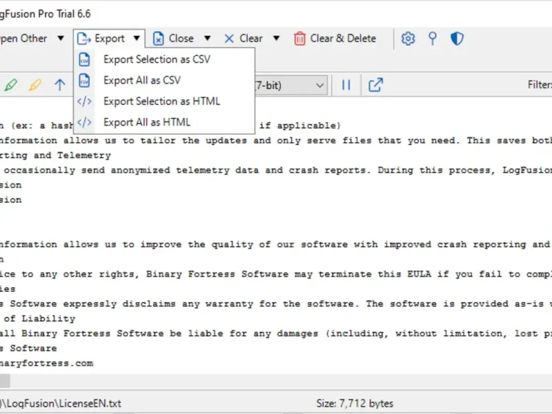
Task: Click the X icon on Clear button
Action: coord(229,39)
